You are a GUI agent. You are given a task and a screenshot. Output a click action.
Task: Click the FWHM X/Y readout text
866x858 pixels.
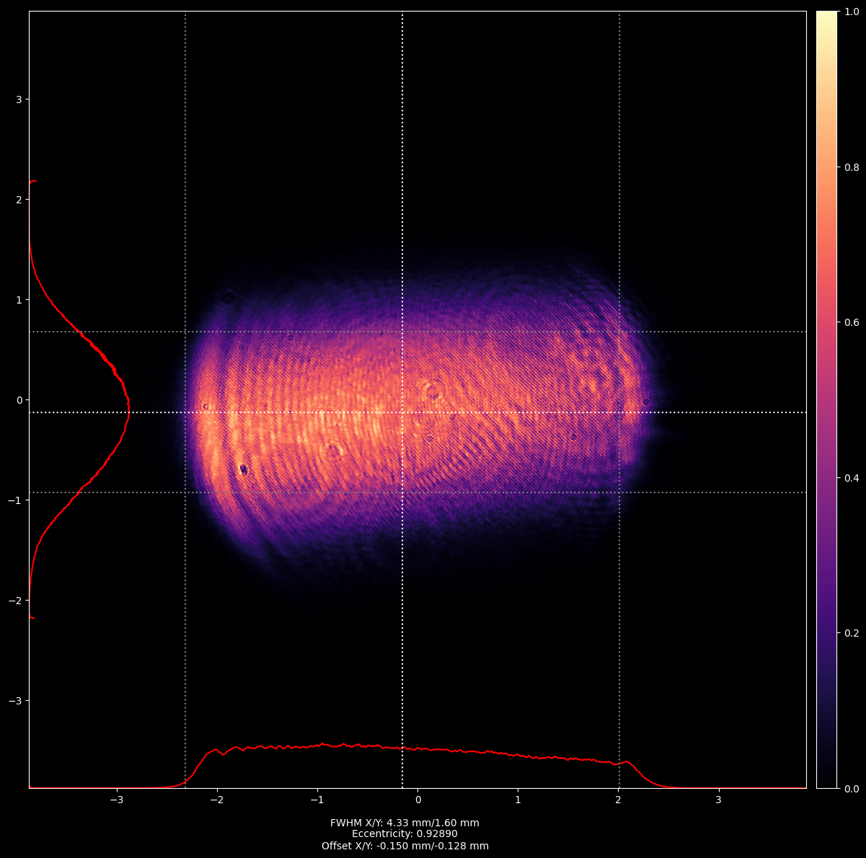click(405, 823)
